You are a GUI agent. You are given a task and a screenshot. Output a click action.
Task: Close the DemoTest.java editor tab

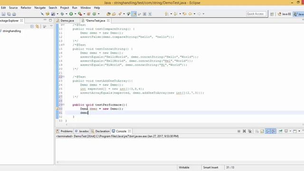click(108, 20)
